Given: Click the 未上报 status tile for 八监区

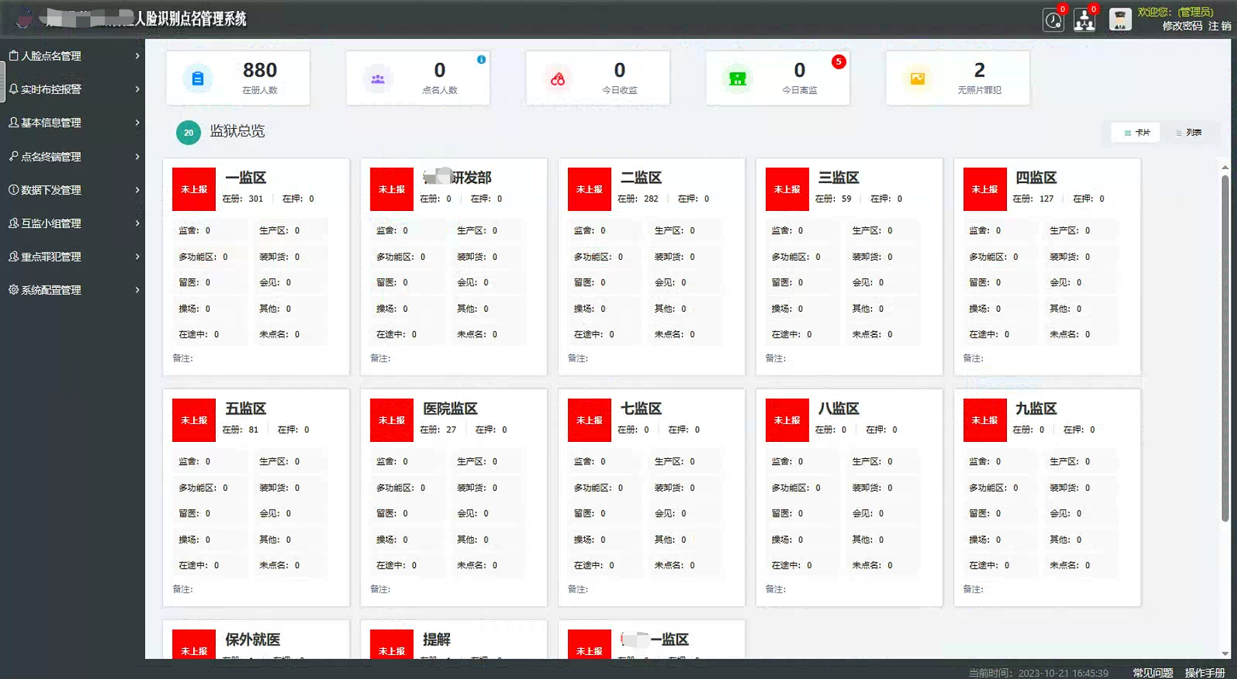Looking at the screenshot, I should [787, 420].
